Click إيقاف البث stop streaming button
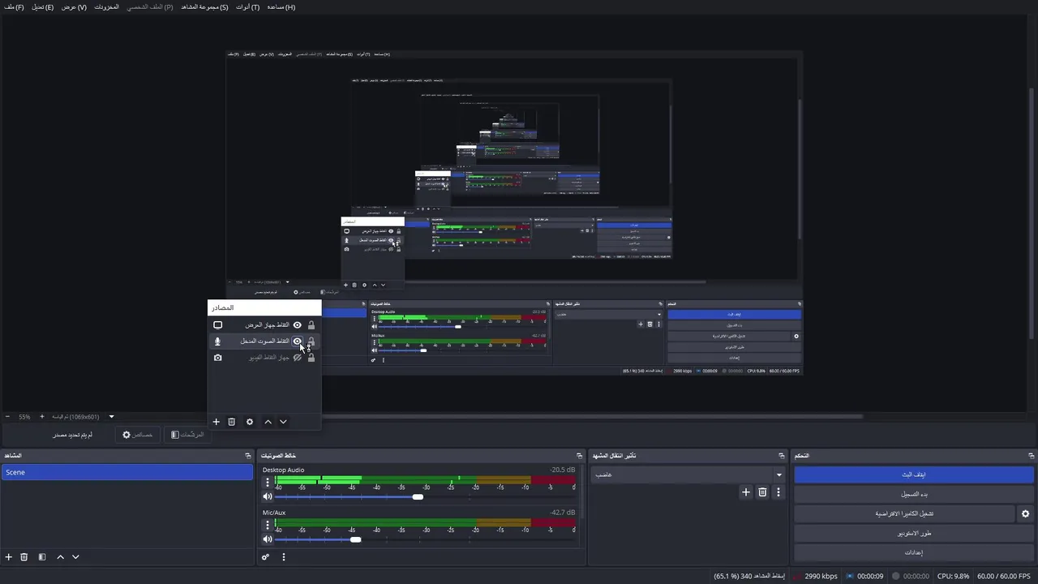1038x584 pixels. 914,475
